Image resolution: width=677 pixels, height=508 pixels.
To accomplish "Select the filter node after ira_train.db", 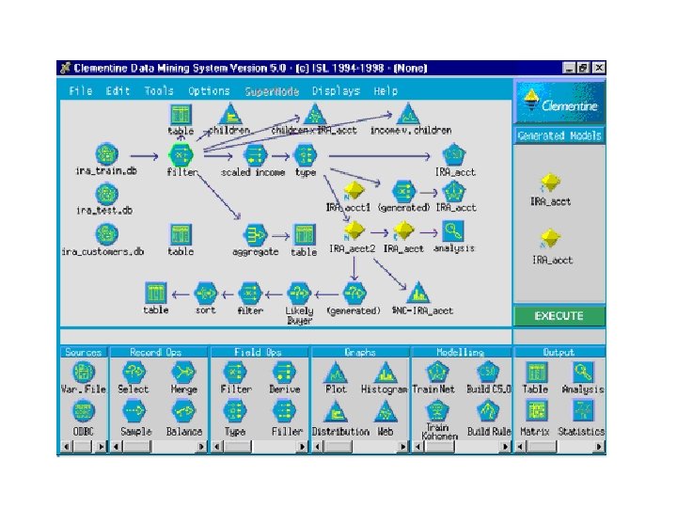I will click(x=181, y=155).
